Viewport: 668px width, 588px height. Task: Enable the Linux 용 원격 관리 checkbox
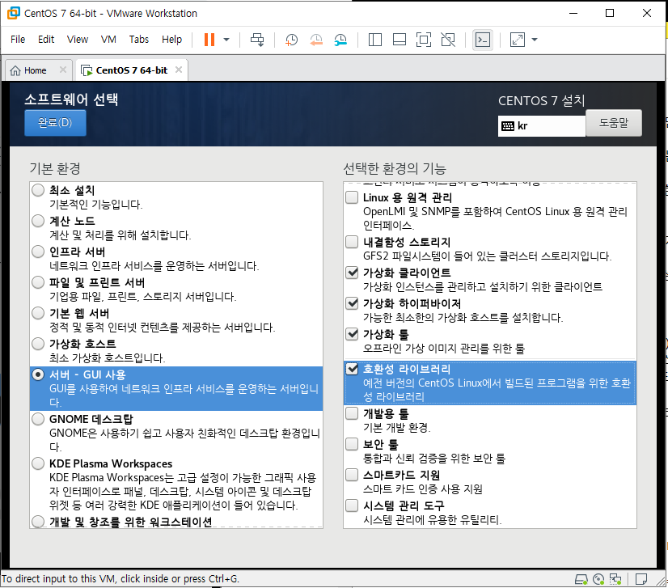click(352, 197)
